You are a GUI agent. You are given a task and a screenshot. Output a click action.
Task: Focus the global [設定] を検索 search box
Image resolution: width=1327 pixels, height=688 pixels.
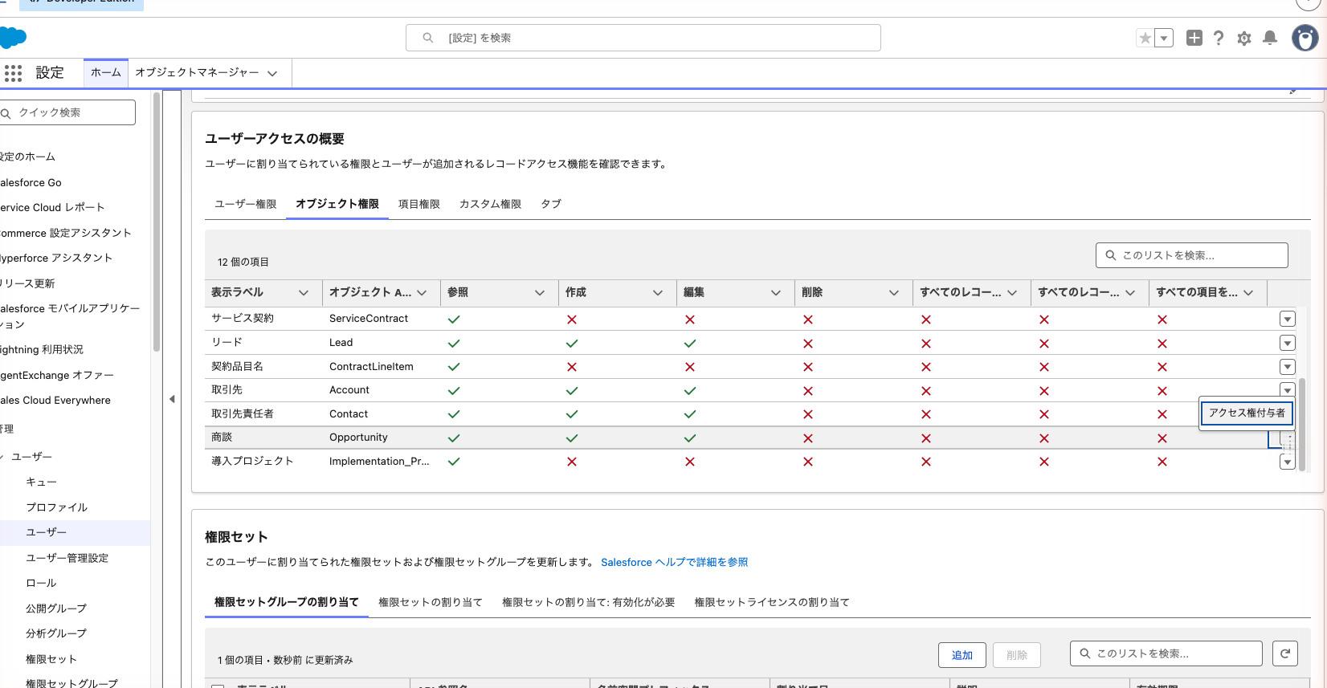point(643,38)
